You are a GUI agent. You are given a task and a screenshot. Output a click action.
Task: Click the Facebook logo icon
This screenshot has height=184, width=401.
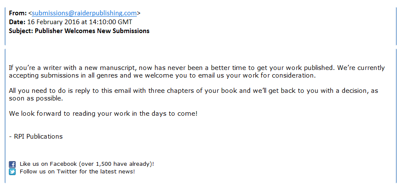pos(12,164)
